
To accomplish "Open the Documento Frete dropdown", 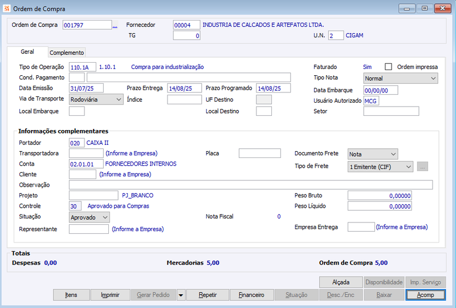I will [x=373, y=154].
